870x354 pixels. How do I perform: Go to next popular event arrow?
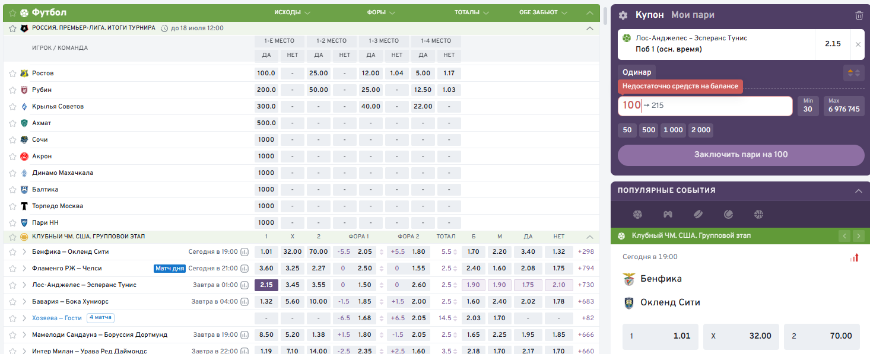click(x=858, y=236)
